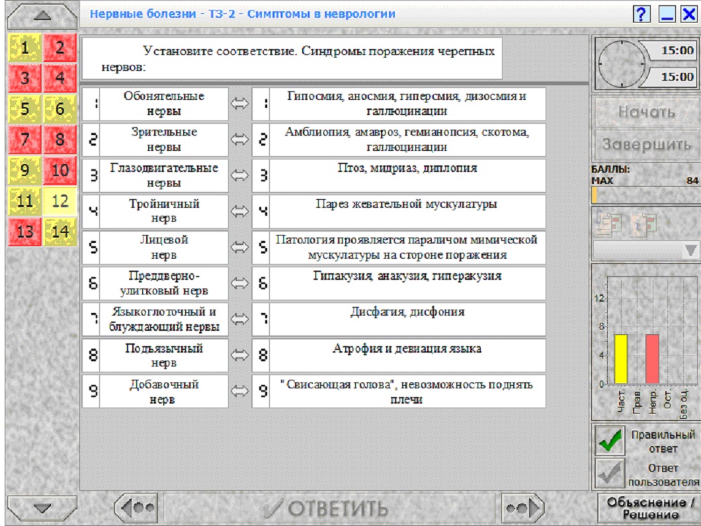Click the БАЛЛЫ score progress bar
Screen dimensions: 701x526
[x=645, y=195]
